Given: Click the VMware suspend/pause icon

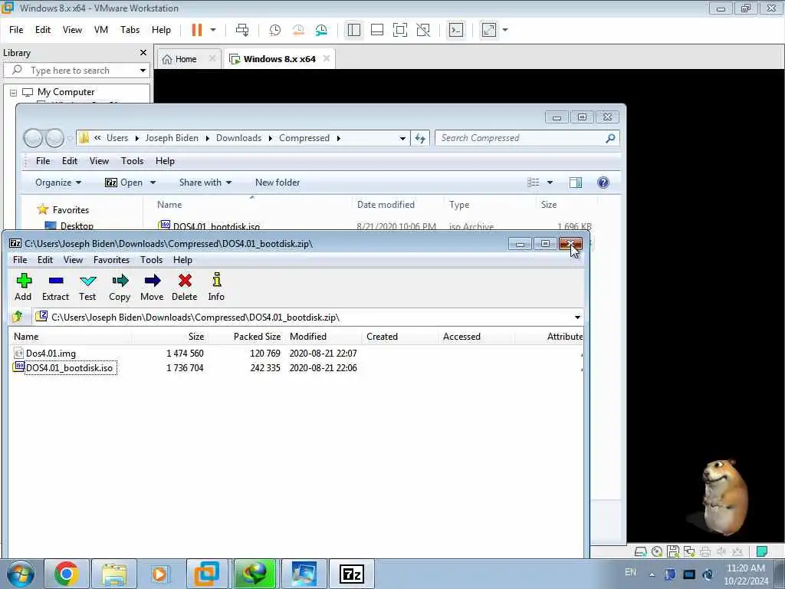Looking at the screenshot, I should click(x=197, y=30).
